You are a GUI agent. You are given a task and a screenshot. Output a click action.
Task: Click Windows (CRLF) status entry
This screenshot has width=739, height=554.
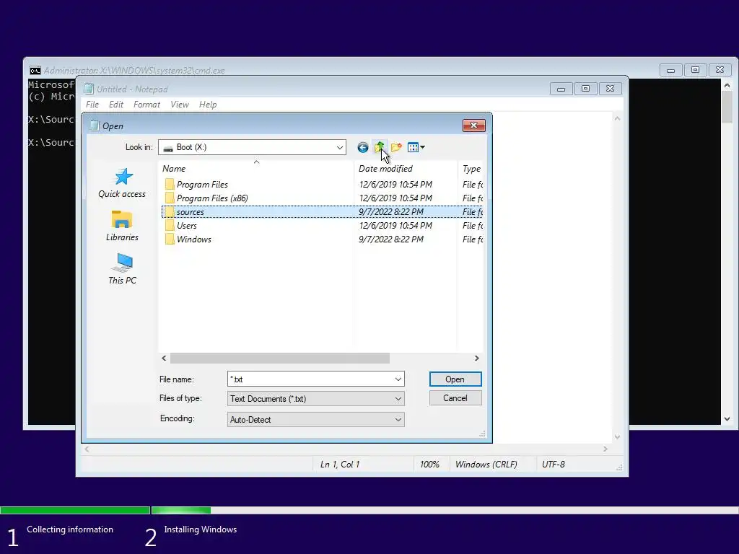click(x=486, y=465)
